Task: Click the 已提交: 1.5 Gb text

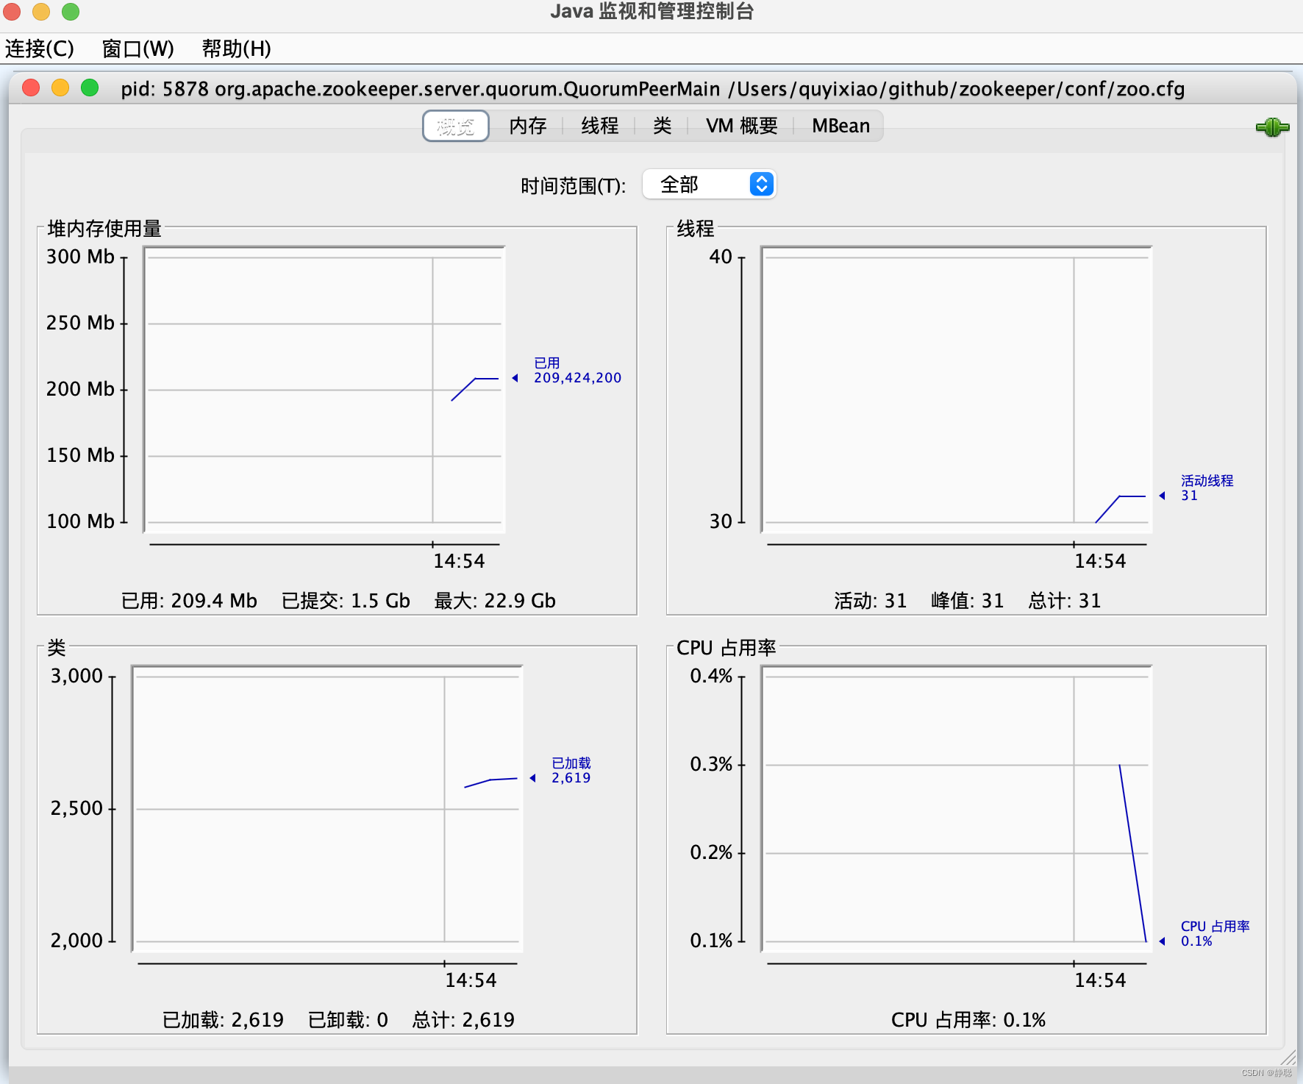Action: coord(346,601)
